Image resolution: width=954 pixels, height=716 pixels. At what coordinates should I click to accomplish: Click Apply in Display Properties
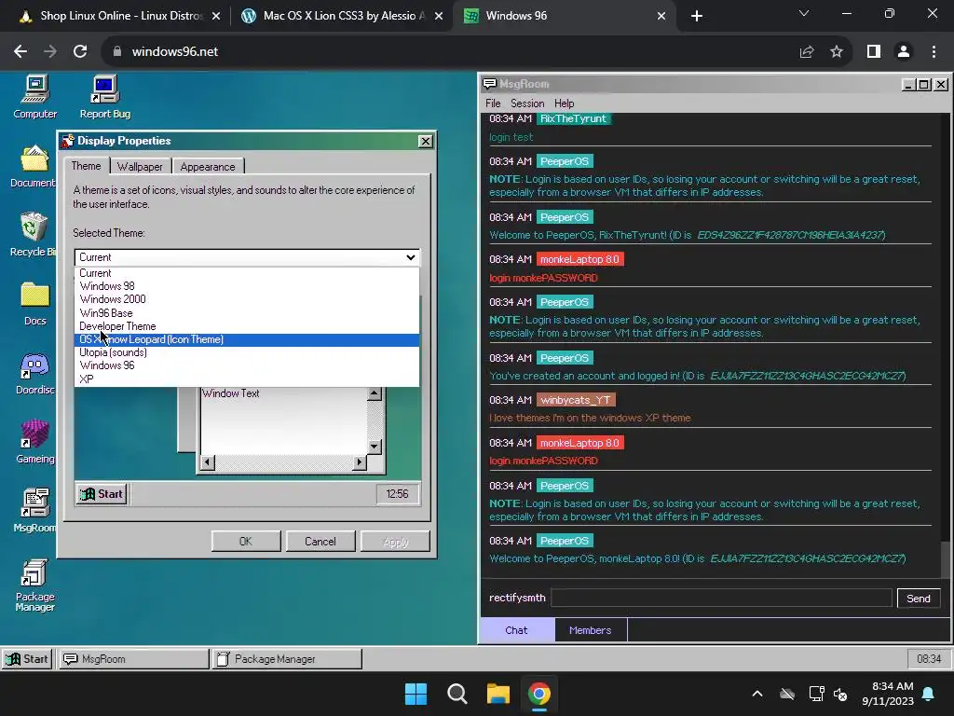click(395, 542)
